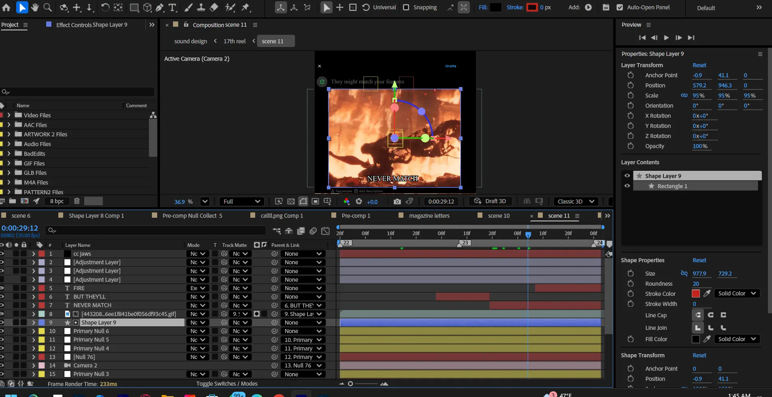772x397 pixels.
Task: Open the Classic 3D renderer dropdown
Action: 575,202
